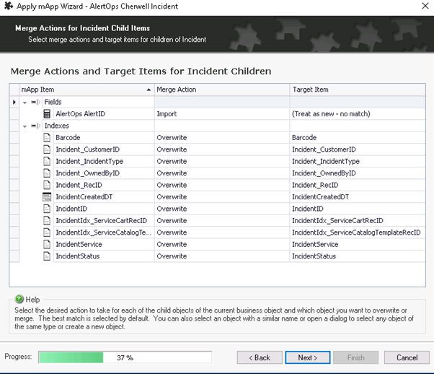434x374 pixels.
Task: Click the Merge Action column header
Action: click(221, 90)
